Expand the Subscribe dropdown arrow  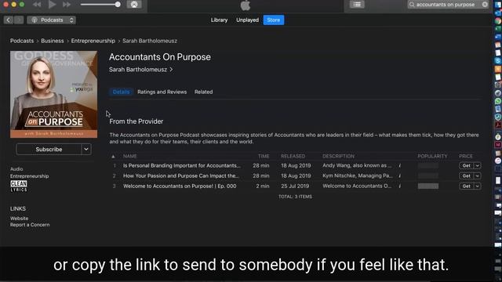tap(86, 150)
